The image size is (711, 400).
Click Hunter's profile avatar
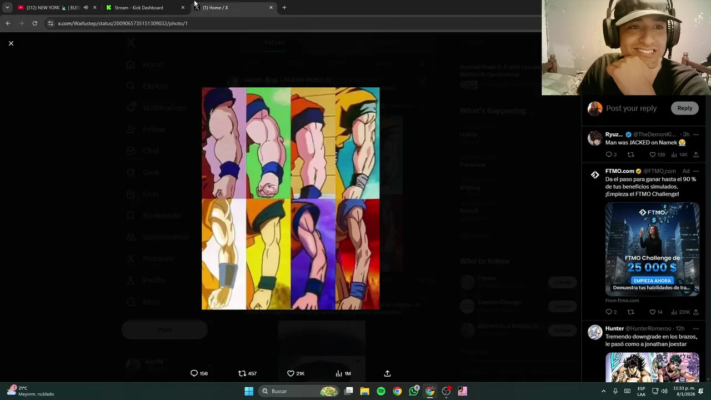[x=595, y=332]
